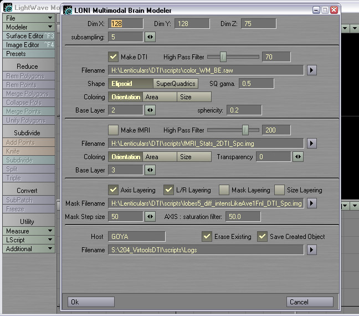Click Transparency stepper arrows
This screenshot has height=316, width=359.
(298, 157)
